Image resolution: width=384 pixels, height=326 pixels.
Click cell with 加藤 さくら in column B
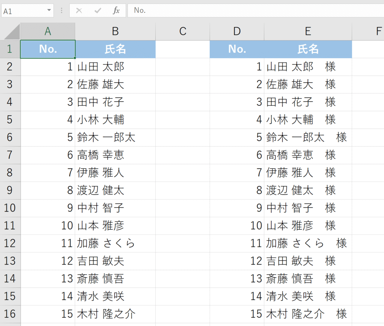(x=115, y=243)
